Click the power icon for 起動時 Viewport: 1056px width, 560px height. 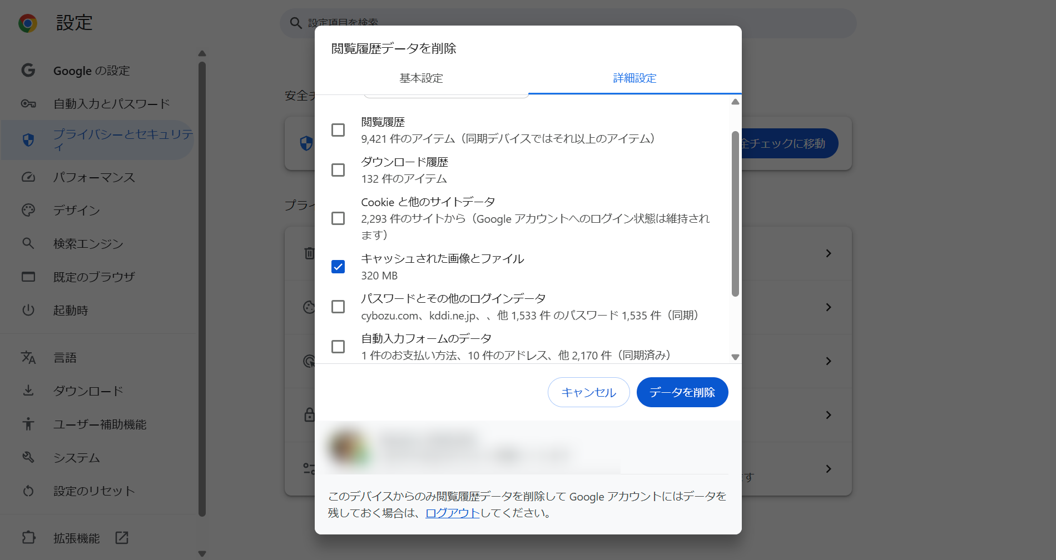point(28,310)
